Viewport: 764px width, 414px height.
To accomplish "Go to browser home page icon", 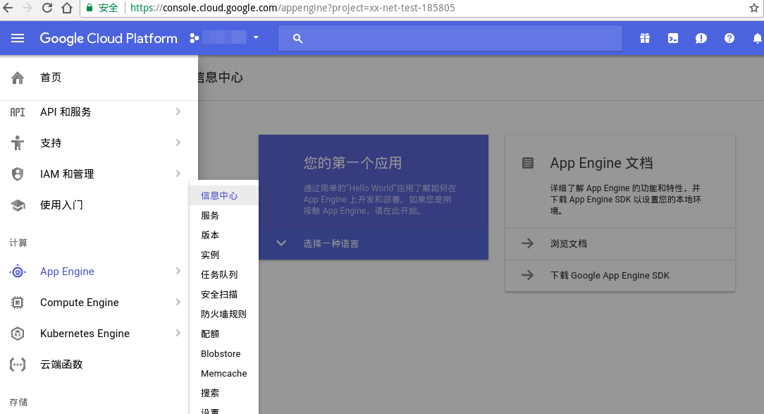I will [x=67, y=8].
